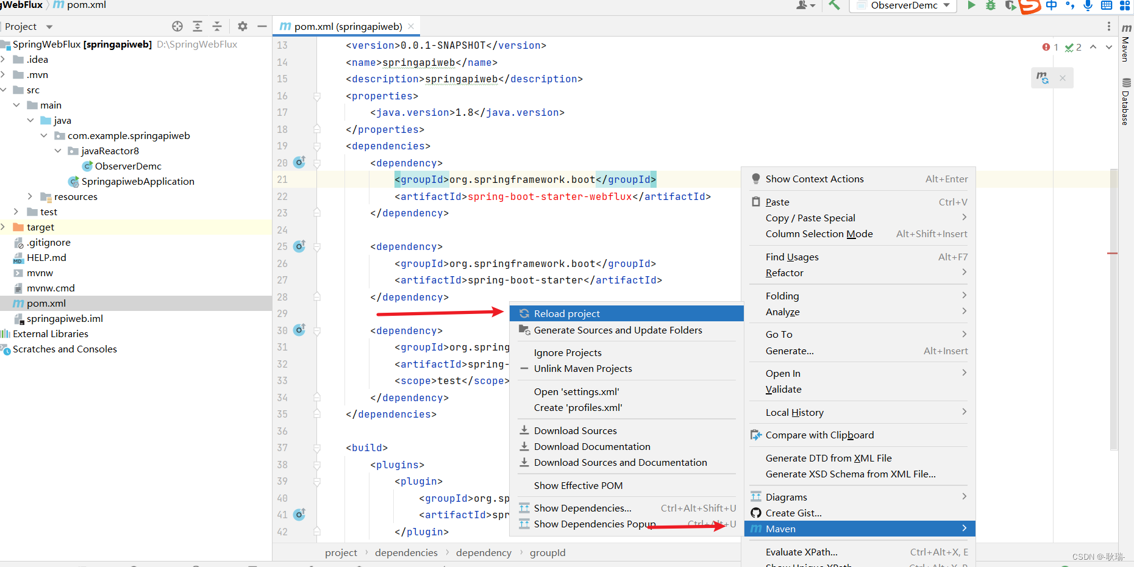Choose Generate Sources and Update Folders
Image resolution: width=1134 pixels, height=567 pixels.
(626, 330)
